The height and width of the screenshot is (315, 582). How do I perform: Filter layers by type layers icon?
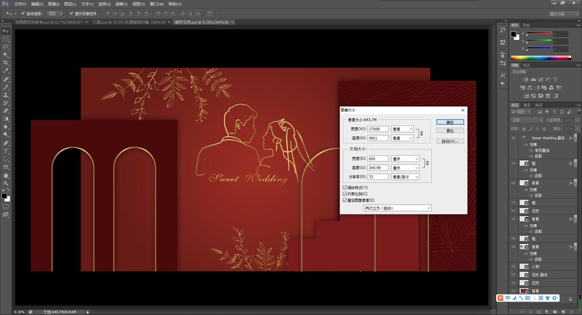(555, 112)
